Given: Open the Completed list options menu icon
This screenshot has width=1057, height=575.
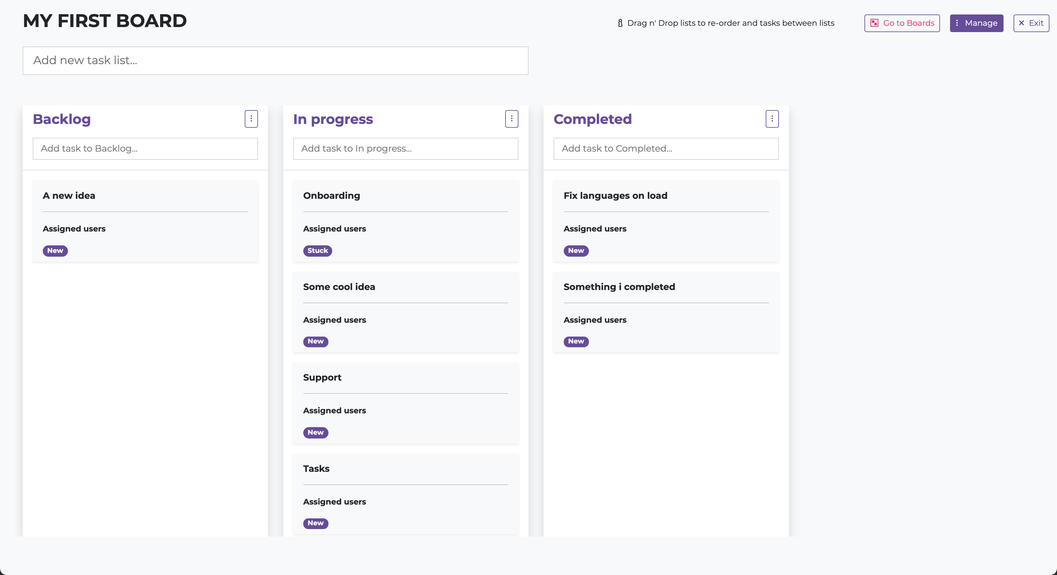Looking at the screenshot, I should (772, 119).
